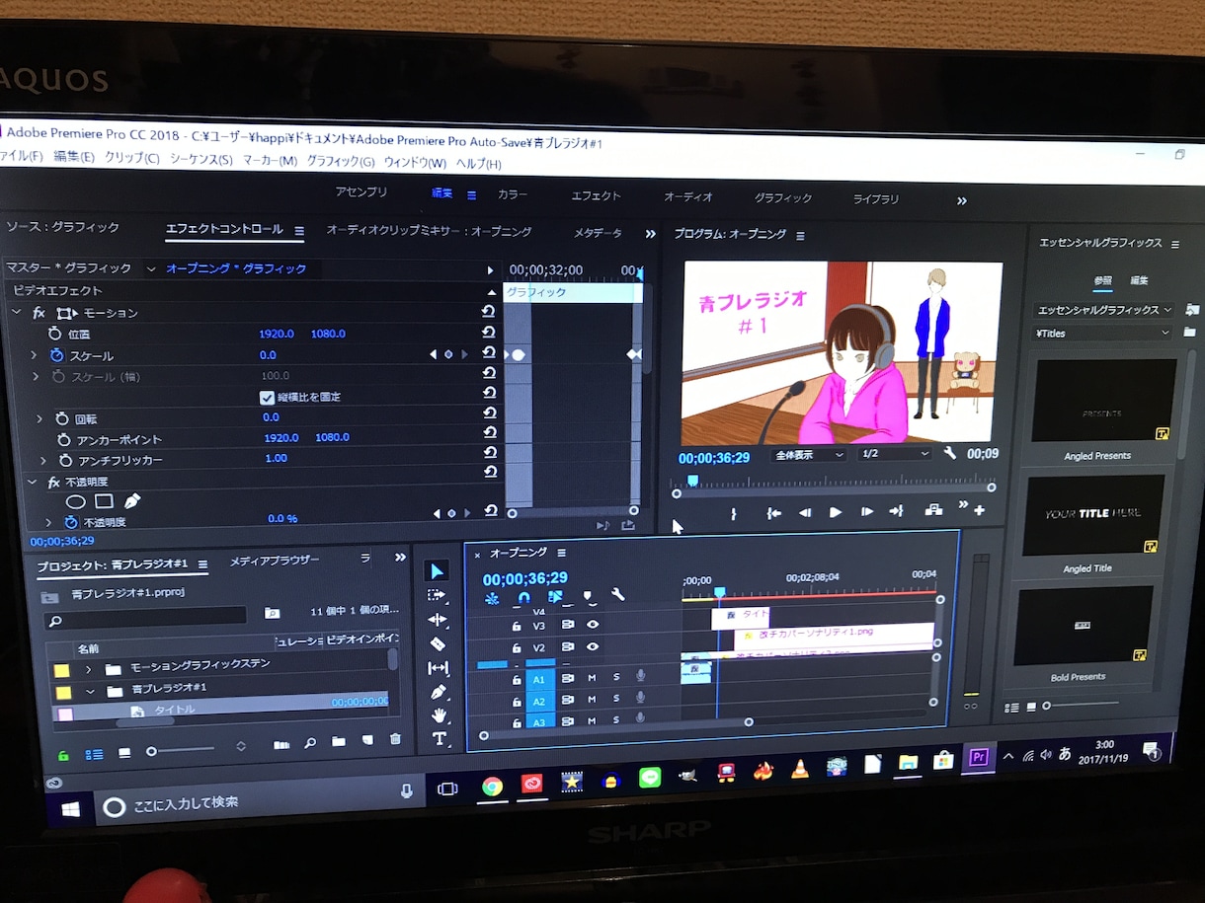Screen dimensions: 1205x903
Task: Toggle Linked Selection in timeline
Action: [x=555, y=597]
